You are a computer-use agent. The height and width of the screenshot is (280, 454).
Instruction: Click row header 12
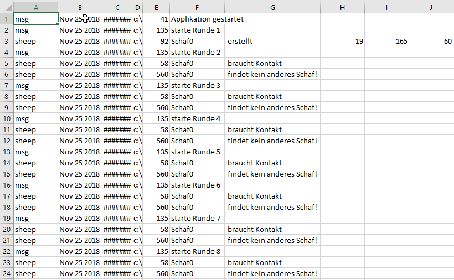point(6,141)
